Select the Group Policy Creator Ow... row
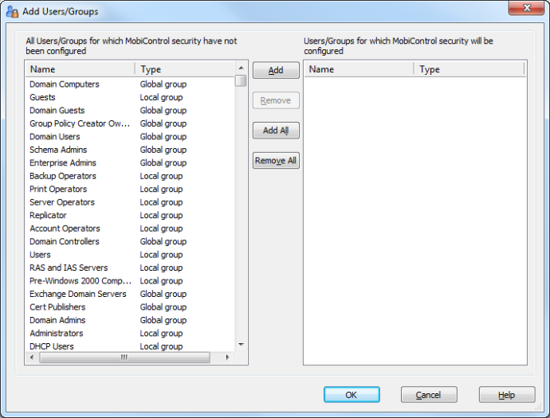The width and height of the screenshot is (550, 418). (x=130, y=123)
